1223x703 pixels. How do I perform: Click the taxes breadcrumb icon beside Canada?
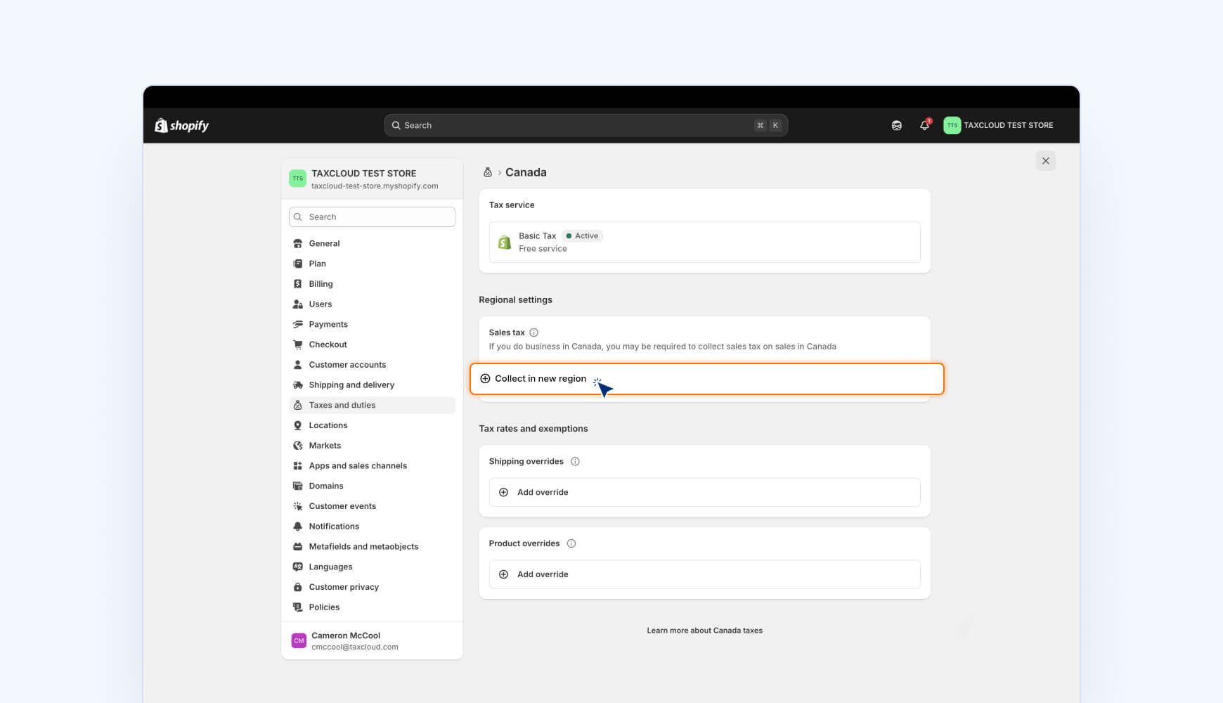[488, 172]
